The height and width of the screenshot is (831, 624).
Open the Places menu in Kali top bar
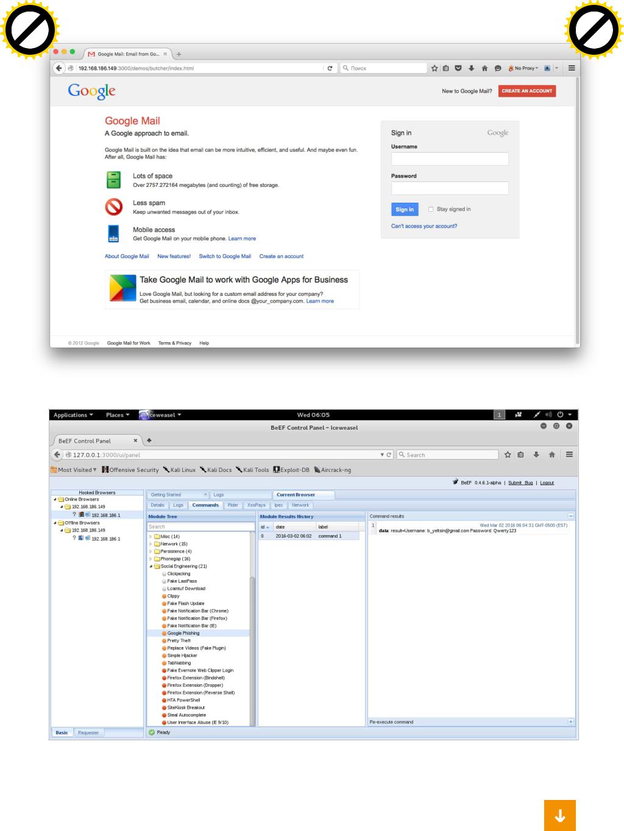point(118,415)
